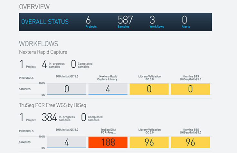Click the 384 In-progress samples count

pyautogui.click(x=49, y=118)
